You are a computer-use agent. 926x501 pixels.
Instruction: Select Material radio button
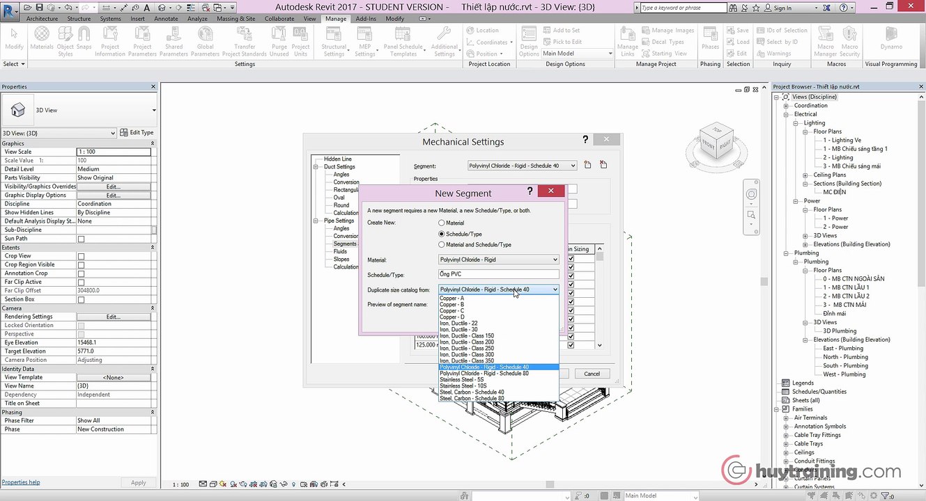[x=441, y=223]
